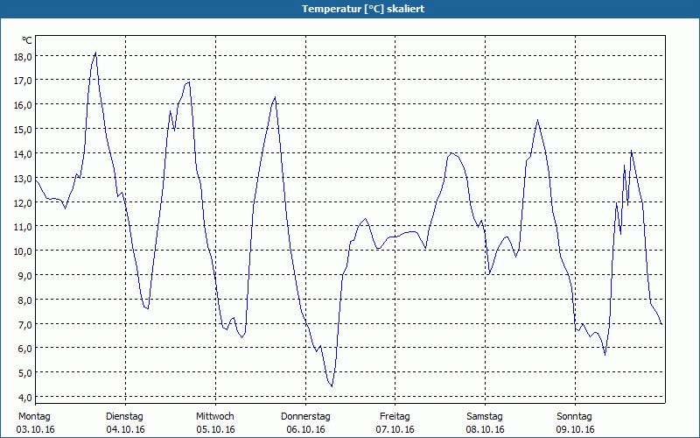Click Wednesday's peak near 16 °C
Image resolution: width=700 pixels, height=438 pixels.
coord(275,97)
